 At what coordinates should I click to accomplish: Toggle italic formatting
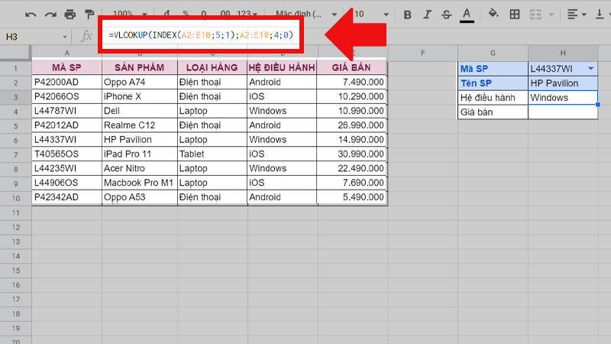(427, 15)
